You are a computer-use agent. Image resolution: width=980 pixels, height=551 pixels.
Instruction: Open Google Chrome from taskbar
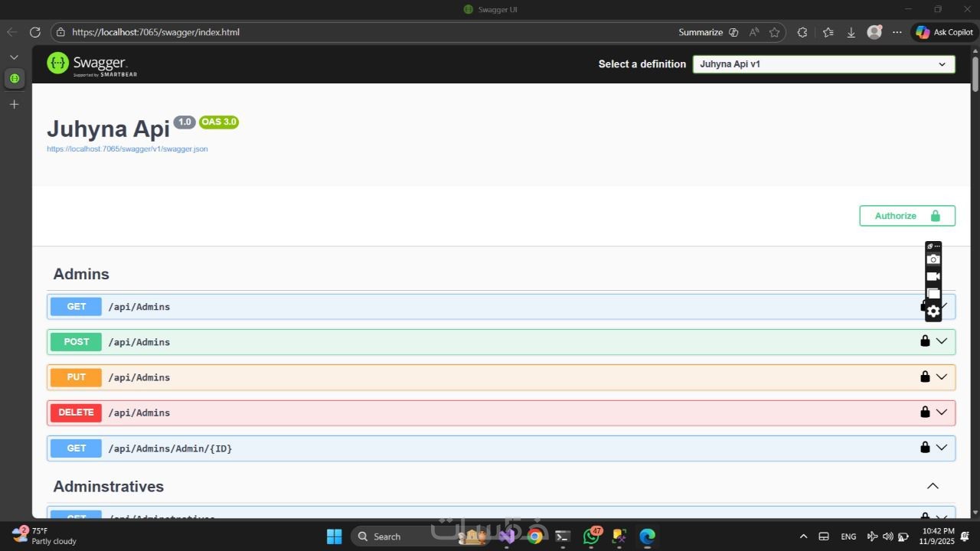[535, 536]
